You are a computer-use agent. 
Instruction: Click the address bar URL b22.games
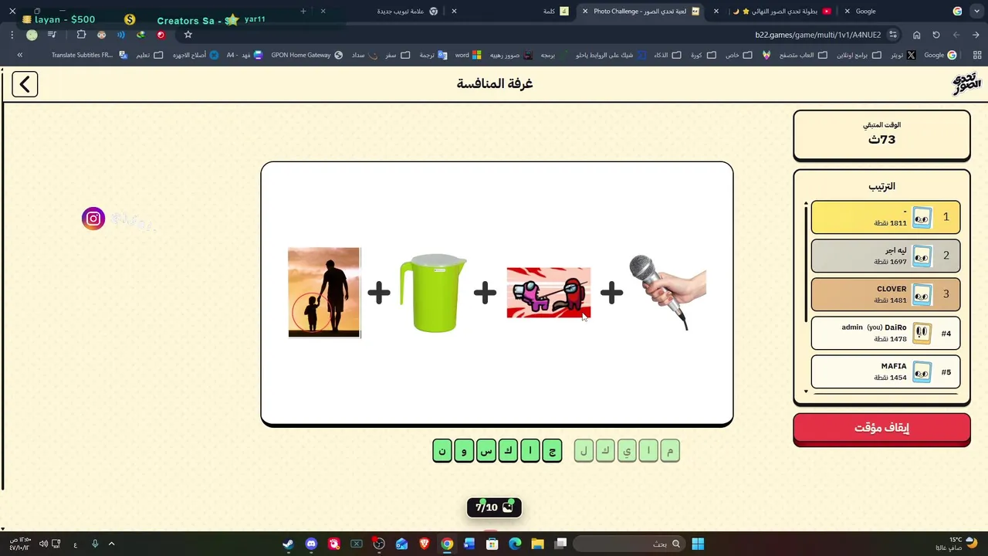point(817,35)
